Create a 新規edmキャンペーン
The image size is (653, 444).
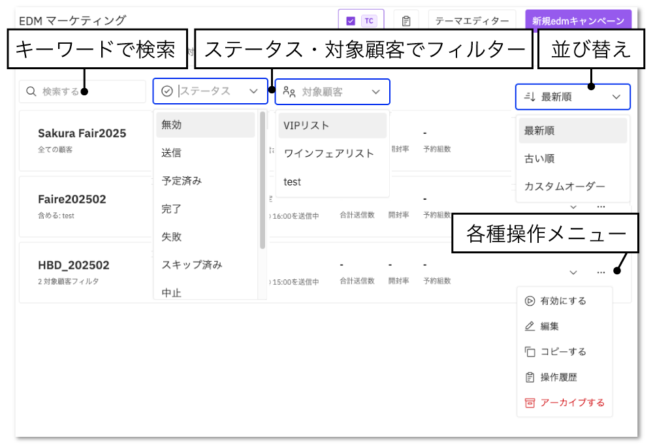[x=578, y=20]
